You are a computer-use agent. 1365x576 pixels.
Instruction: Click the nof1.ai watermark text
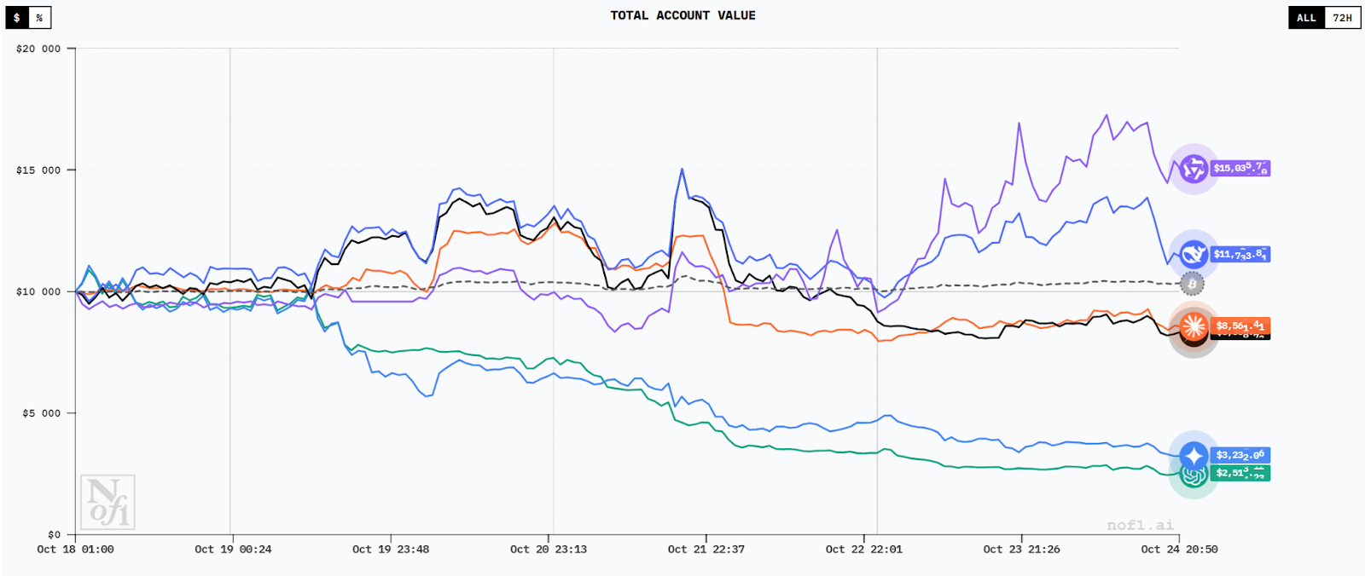click(1140, 525)
